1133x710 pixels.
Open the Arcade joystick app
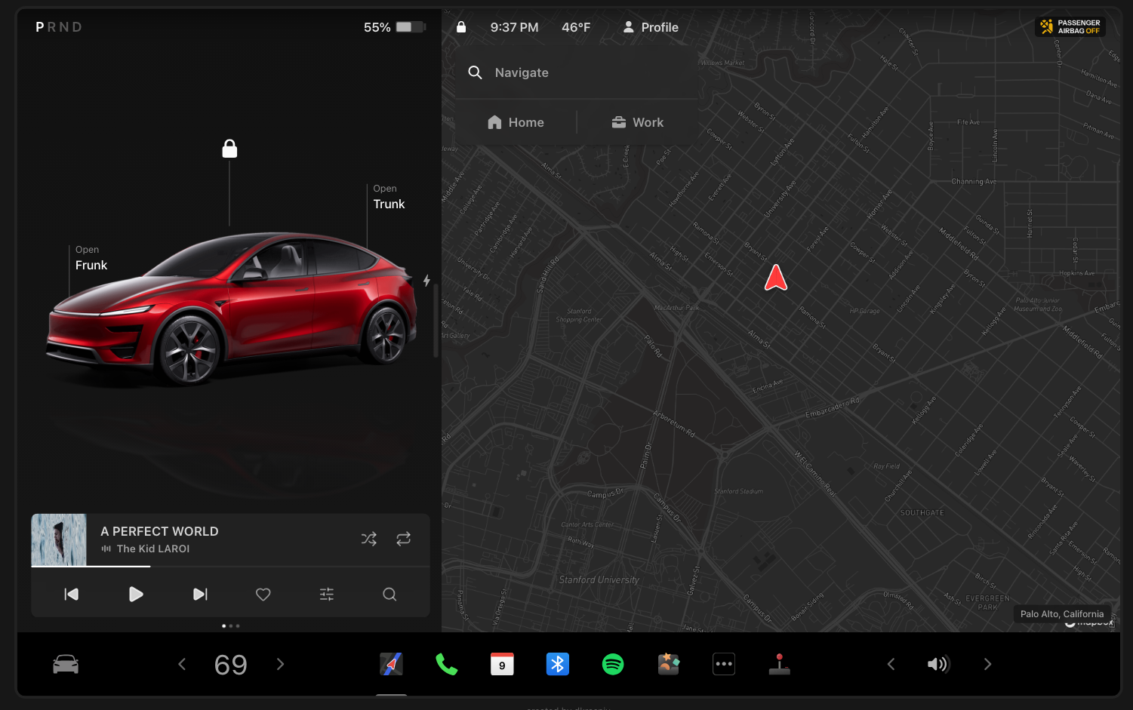pyautogui.click(x=779, y=664)
